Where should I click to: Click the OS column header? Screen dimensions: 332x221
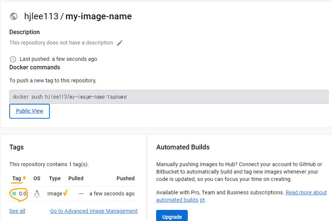coord(37,178)
